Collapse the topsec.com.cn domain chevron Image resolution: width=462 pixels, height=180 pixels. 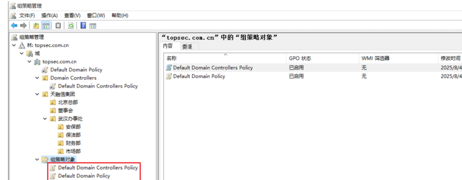coord(29,61)
